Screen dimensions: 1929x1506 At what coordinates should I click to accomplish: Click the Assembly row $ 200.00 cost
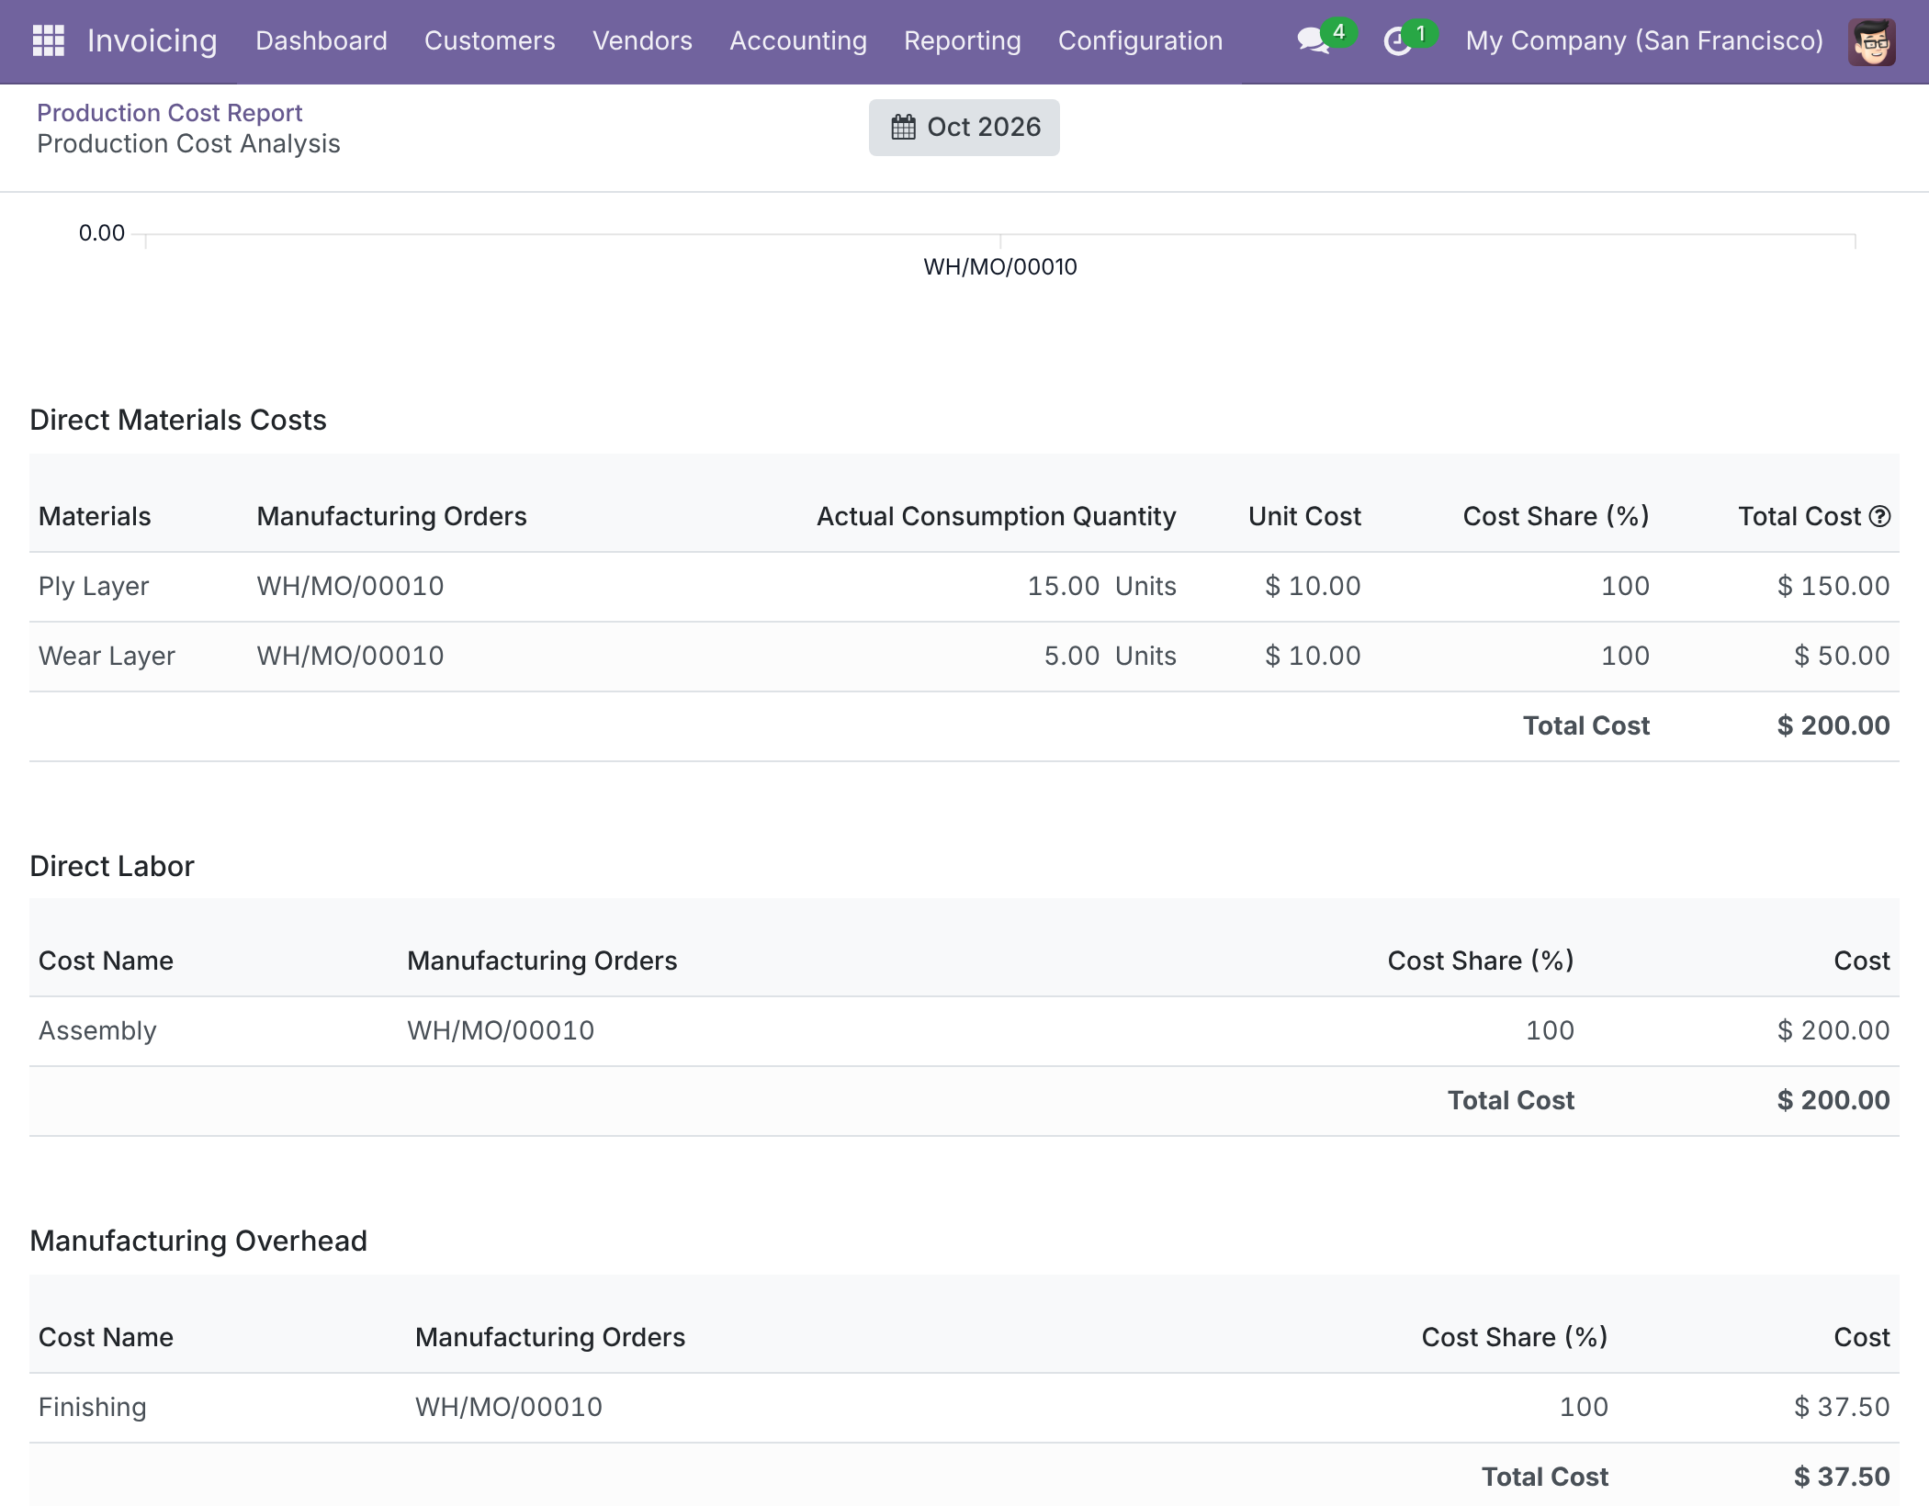click(1833, 1030)
